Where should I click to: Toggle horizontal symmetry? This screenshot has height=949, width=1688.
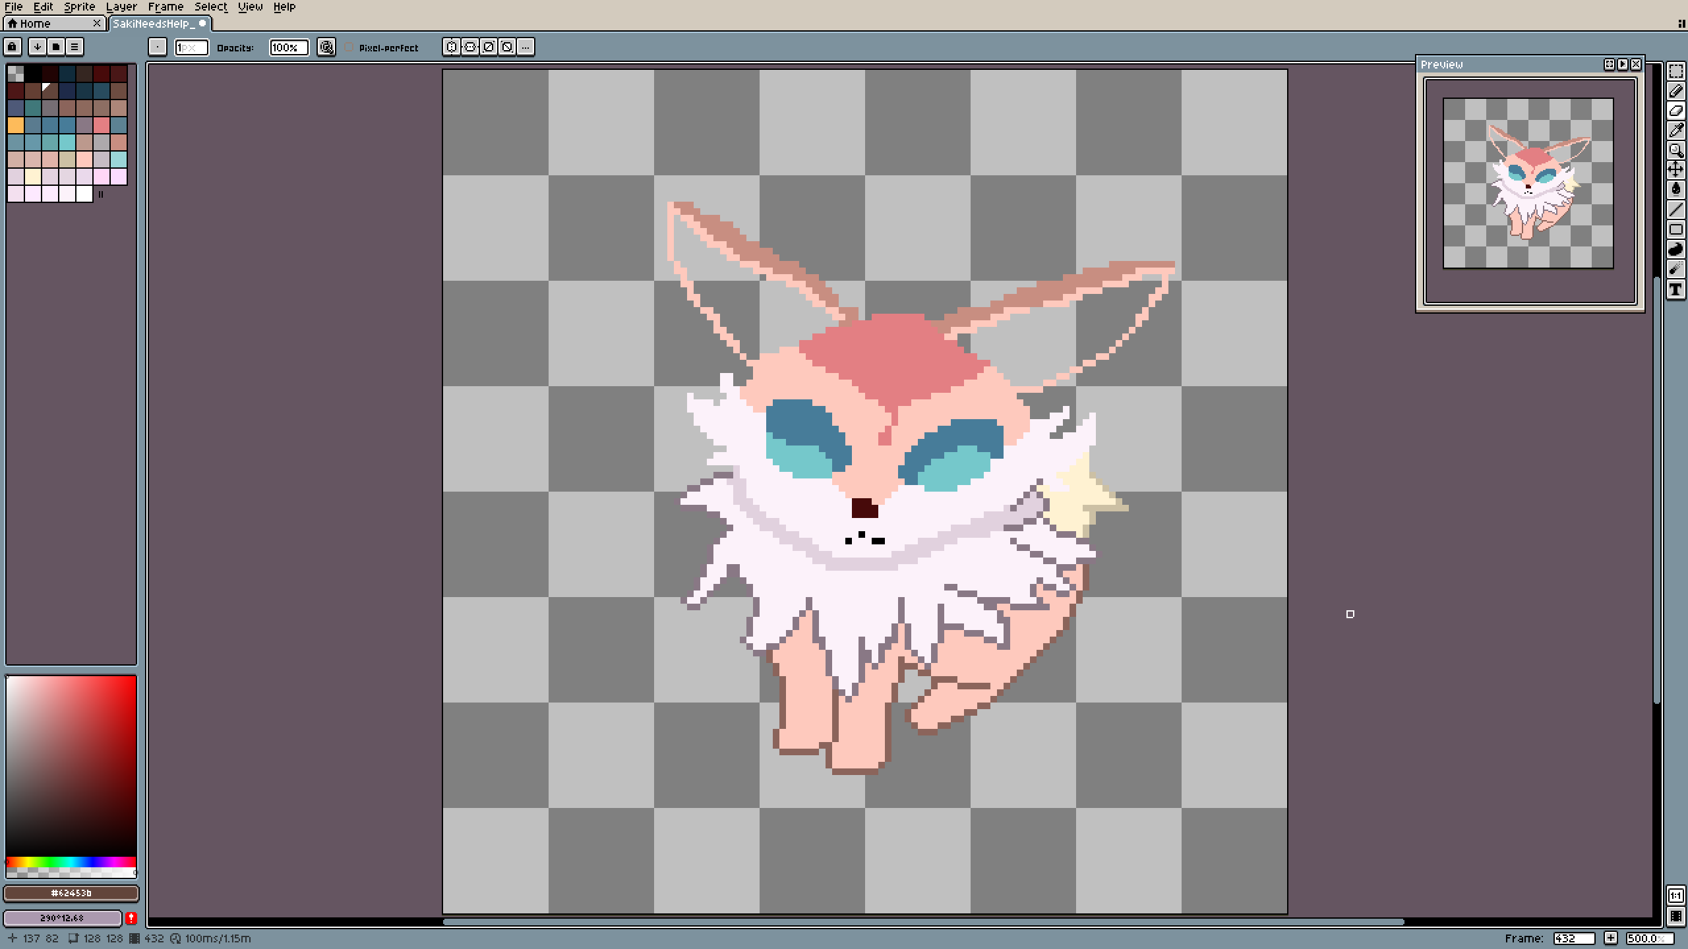click(452, 47)
